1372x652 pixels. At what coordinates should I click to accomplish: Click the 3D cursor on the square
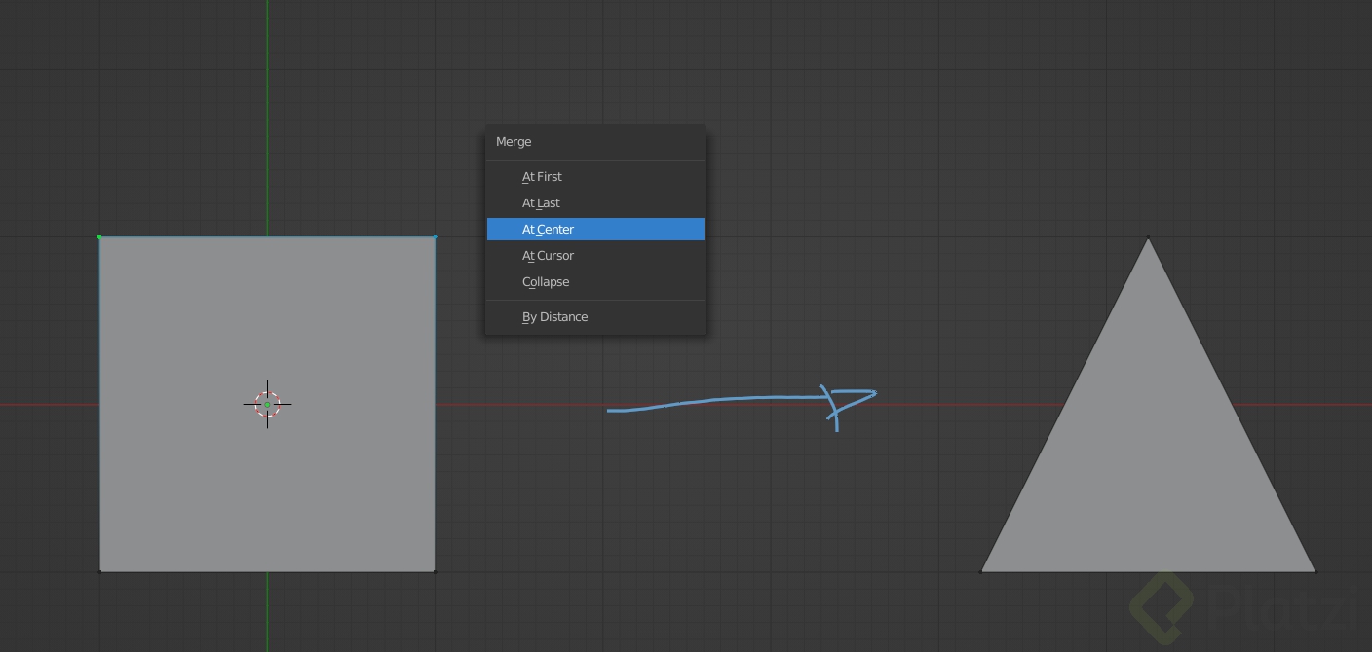point(267,404)
